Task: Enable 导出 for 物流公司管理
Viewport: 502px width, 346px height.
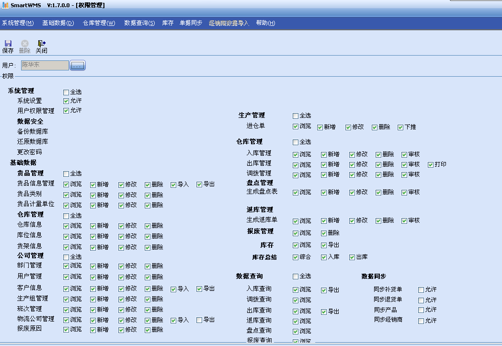Action: pyautogui.click(x=200, y=320)
